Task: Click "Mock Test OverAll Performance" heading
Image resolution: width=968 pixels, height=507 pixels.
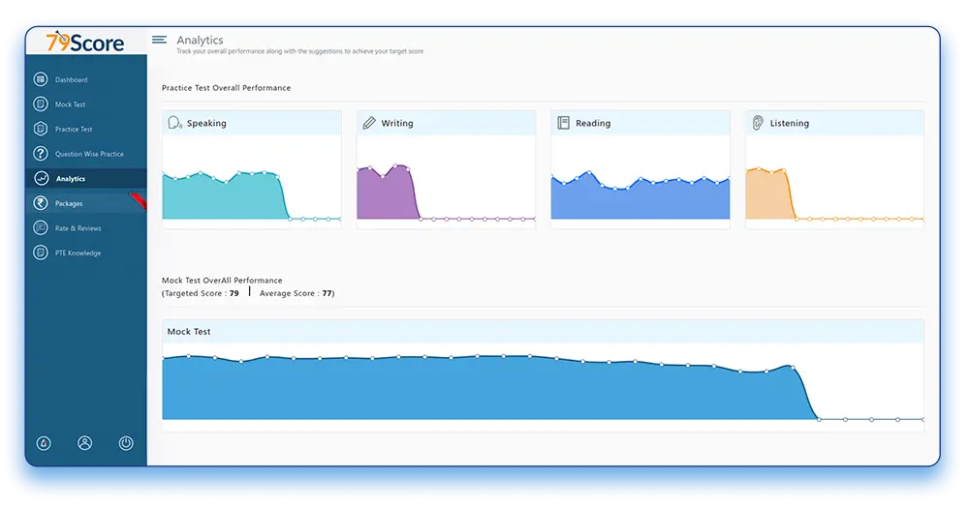Action: tap(222, 280)
